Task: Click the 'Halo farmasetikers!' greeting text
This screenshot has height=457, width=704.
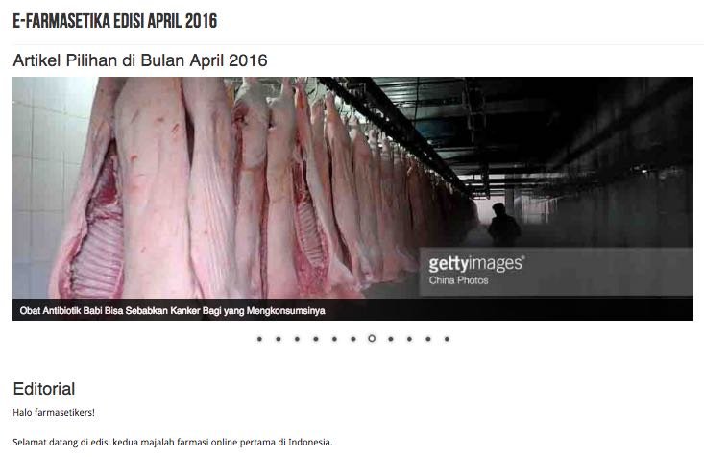Action: 54,413
